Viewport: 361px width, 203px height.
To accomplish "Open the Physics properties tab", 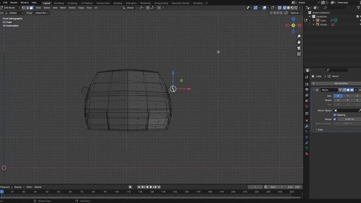I will click(307, 137).
